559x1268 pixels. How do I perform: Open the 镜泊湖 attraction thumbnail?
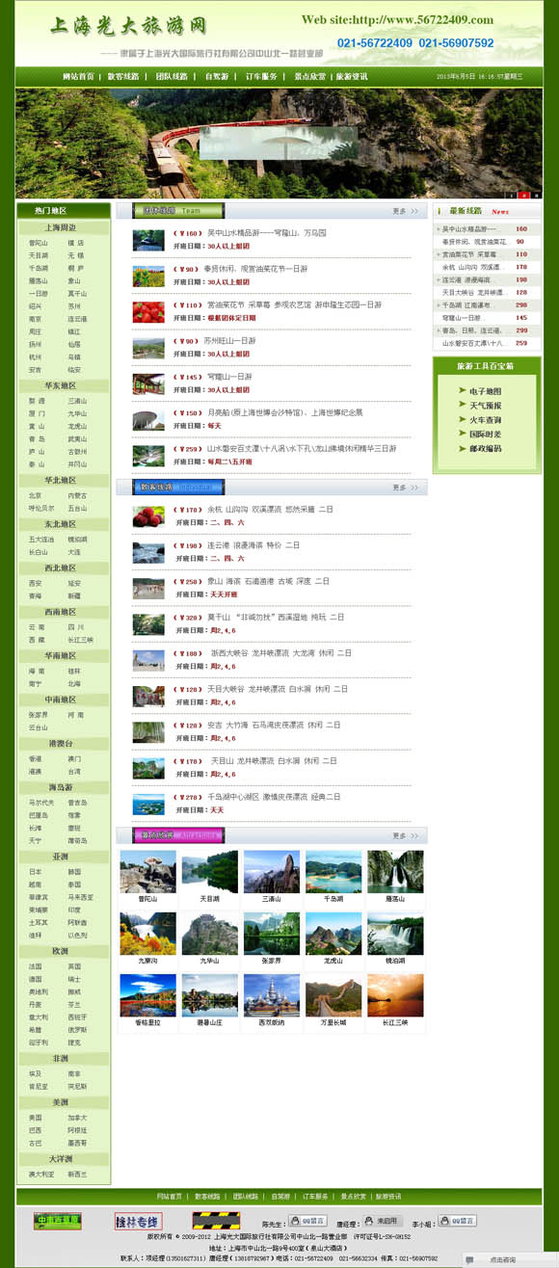pyautogui.click(x=395, y=934)
